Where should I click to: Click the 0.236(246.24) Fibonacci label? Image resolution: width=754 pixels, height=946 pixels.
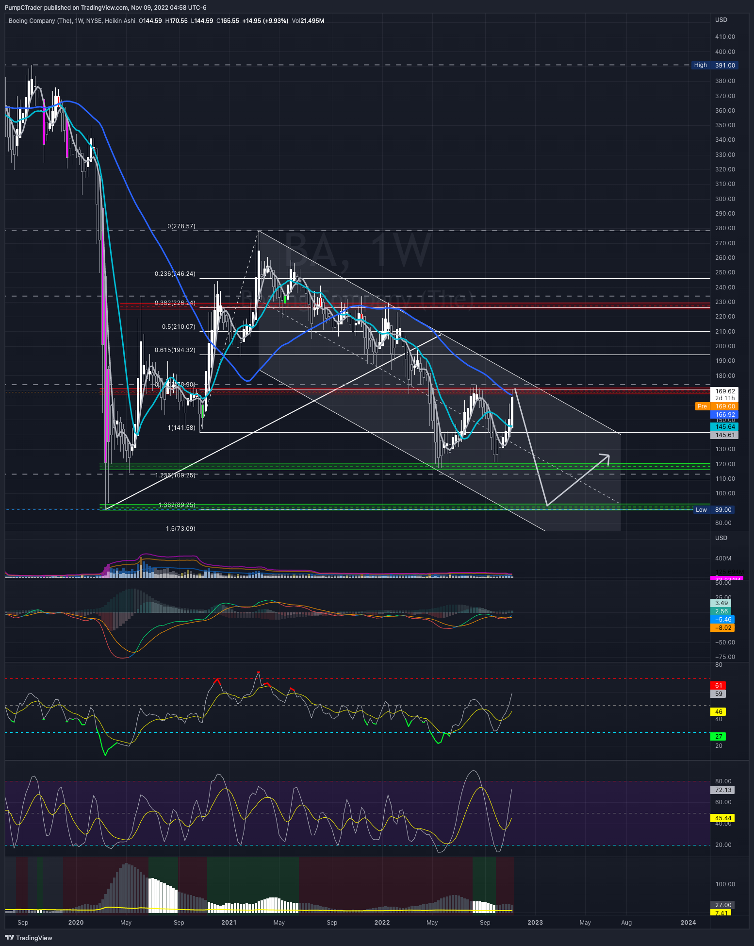click(175, 274)
